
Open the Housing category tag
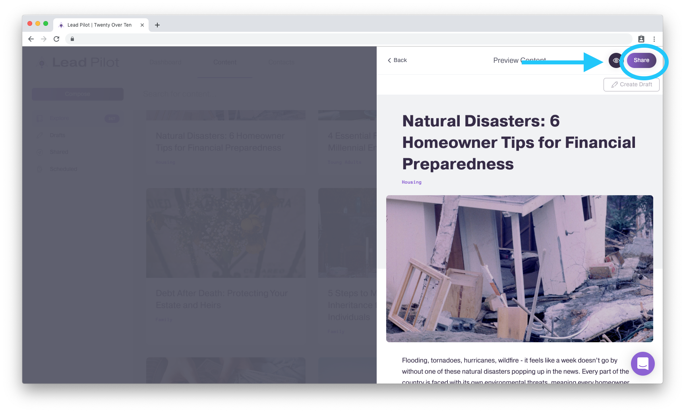point(412,182)
